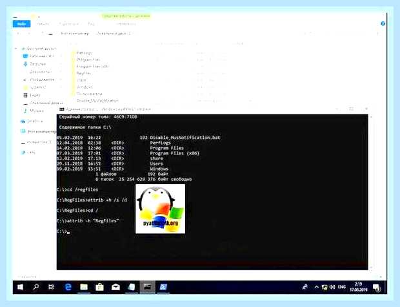
Task: Switch to File Explorer taskbar icon
Action: (x=84, y=287)
